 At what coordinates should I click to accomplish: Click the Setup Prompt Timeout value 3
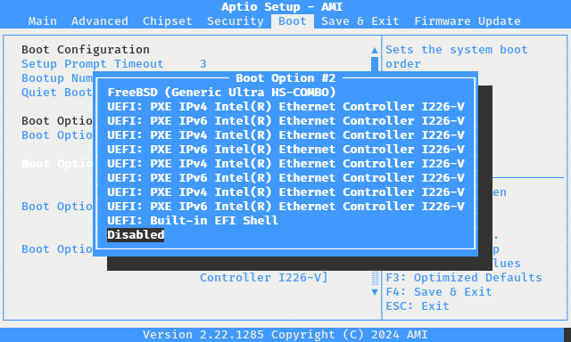click(203, 64)
